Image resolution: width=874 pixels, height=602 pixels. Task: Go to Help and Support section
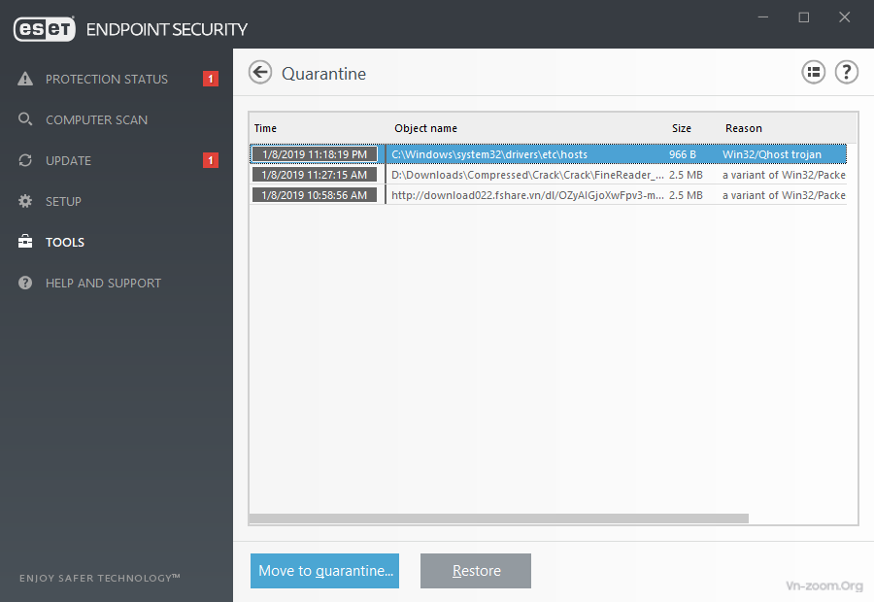(103, 284)
